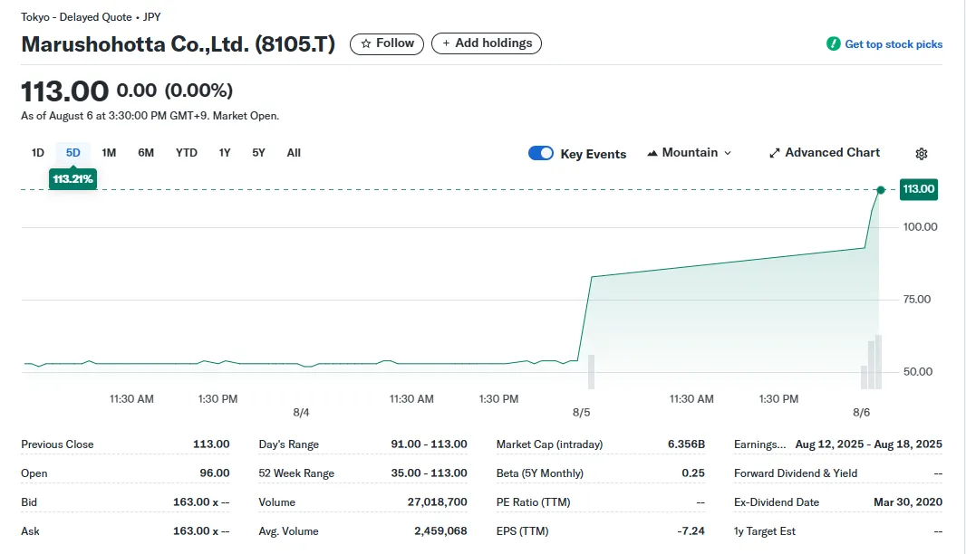Toggle the Key Events switch

541,153
